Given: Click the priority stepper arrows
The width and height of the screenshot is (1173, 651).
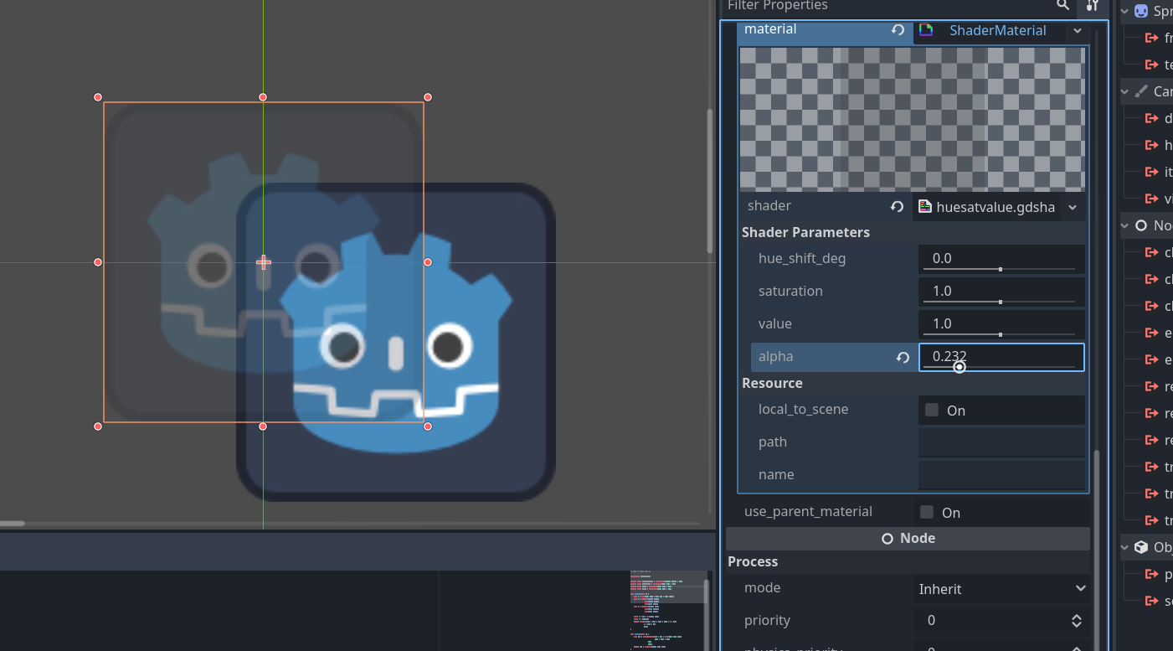Looking at the screenshot, I should click(1077, 621).
